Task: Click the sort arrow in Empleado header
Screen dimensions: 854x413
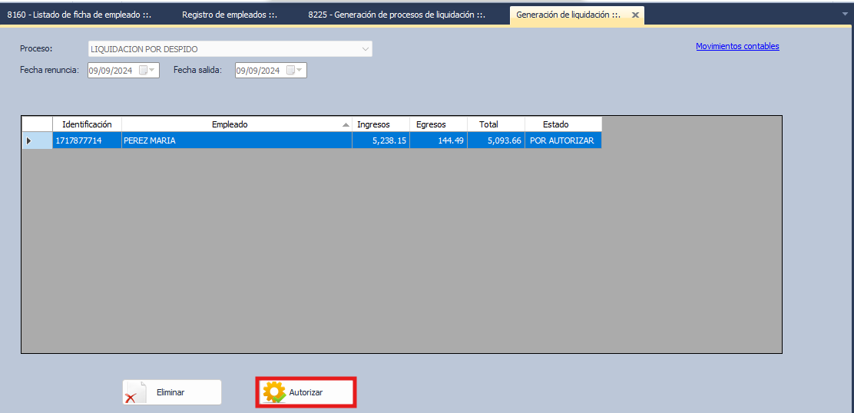Action: [346, 124]
